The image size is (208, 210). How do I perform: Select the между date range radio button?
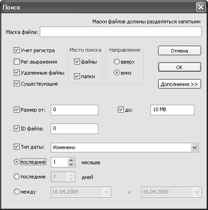click(x=16, y=191)
